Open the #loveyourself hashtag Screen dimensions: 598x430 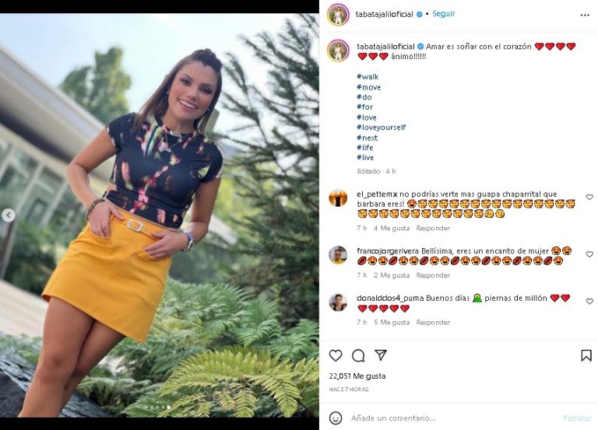[x=381, y=128]
